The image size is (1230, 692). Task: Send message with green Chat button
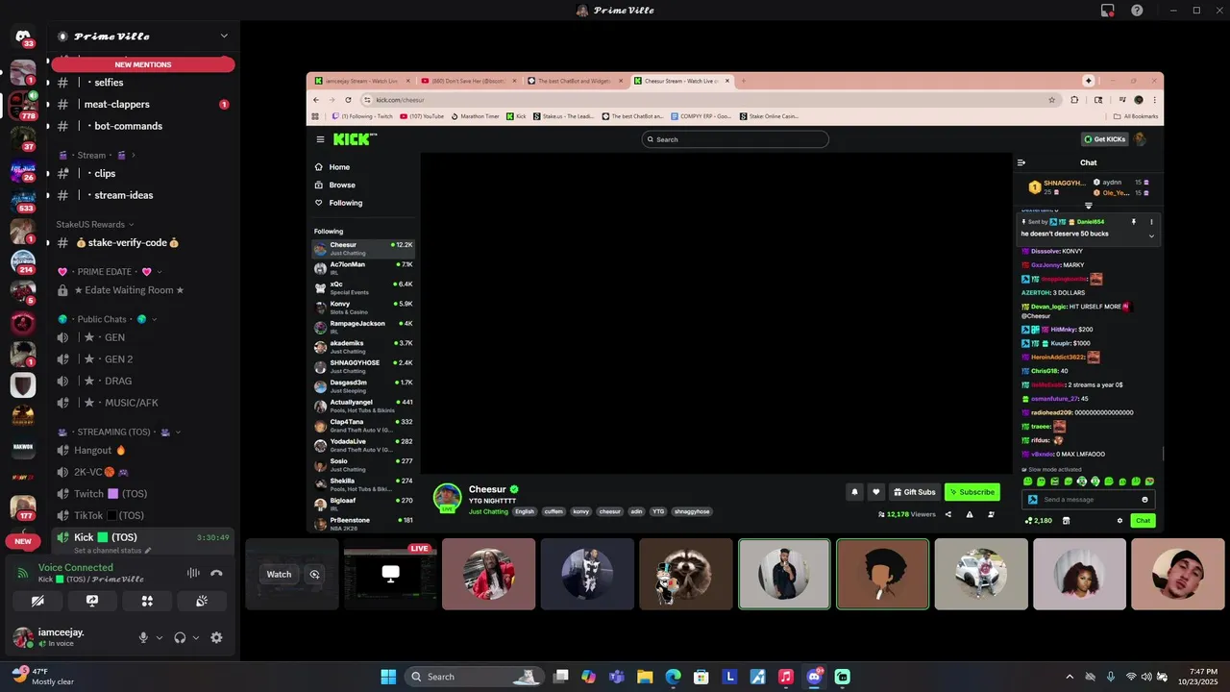pos(1143,521)
